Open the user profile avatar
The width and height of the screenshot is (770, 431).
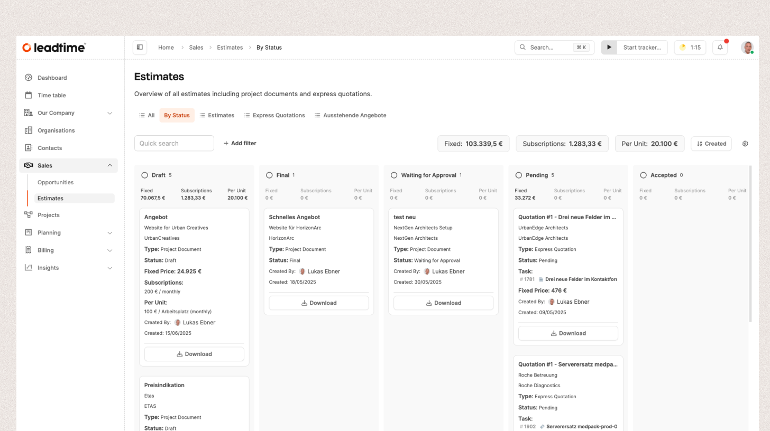coord(747,47)
